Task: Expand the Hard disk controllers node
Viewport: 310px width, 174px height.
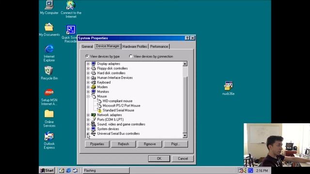Action: click(x=88, y=73)
